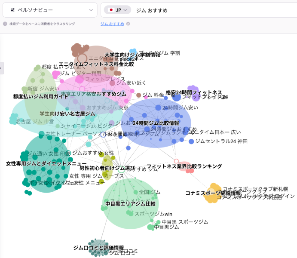297x258 pixels.
Task: Select cluster label 女性専用ジムとダイエットメニュー
Action: [x=46, y=163]
